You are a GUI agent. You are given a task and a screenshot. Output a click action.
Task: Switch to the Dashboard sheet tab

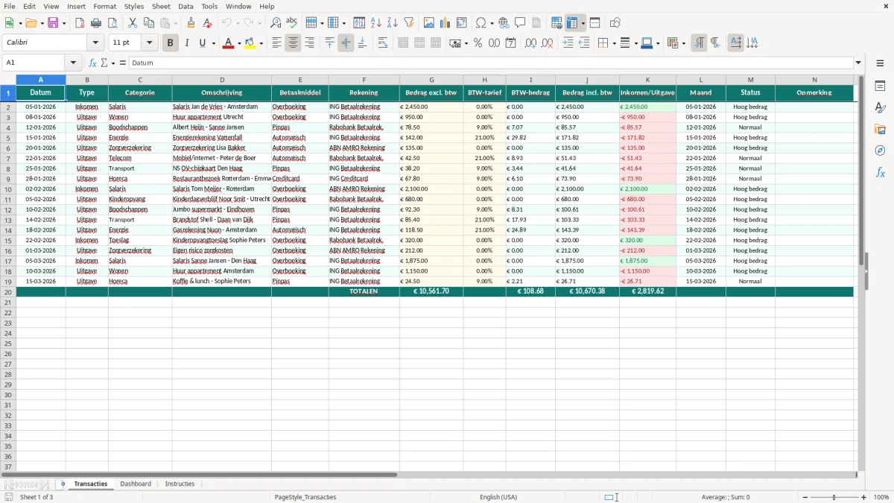[136, 484]
